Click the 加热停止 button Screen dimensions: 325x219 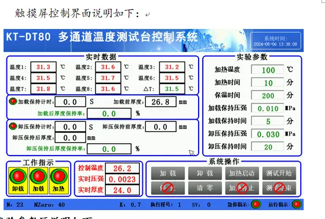click(242, 188)
